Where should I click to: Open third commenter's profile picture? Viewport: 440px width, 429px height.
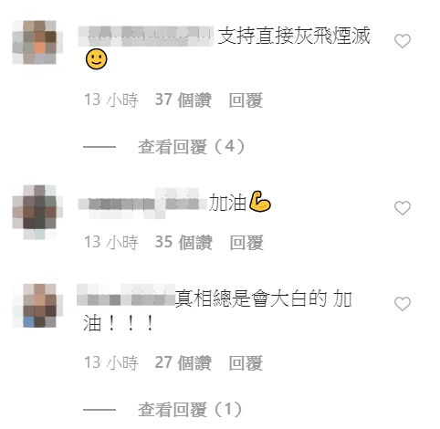point(37,306)
